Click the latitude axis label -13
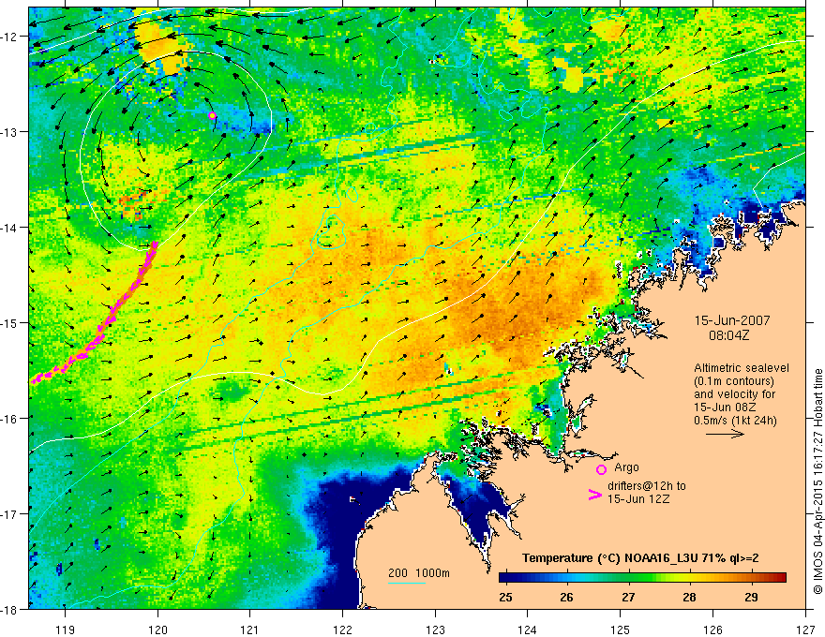 (9, 132)
